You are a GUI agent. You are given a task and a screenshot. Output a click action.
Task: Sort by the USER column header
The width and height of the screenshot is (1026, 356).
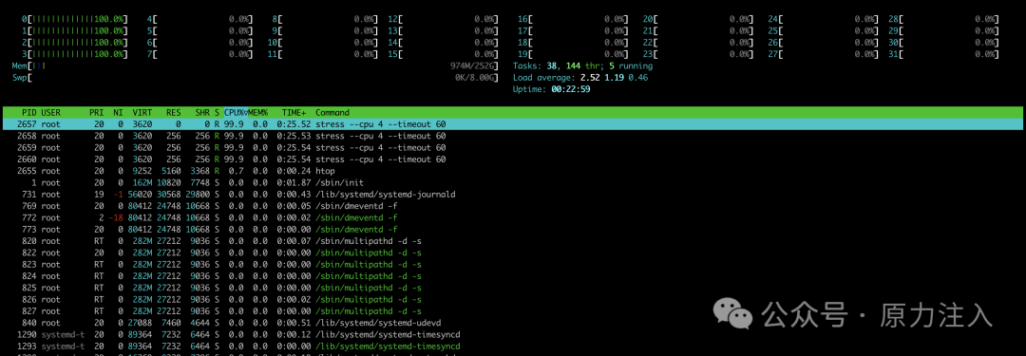pos(51,113)
